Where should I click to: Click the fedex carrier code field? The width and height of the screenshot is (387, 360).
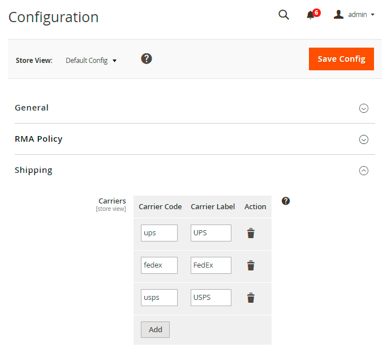[x=159, y=265]
